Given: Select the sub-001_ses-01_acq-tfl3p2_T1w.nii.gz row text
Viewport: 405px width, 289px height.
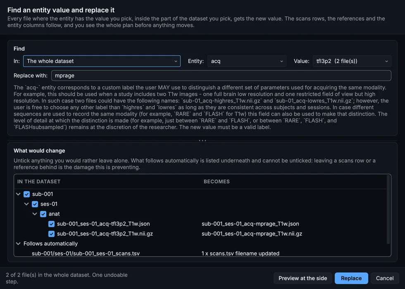Looking at the screenshot, I should point(105,234).
